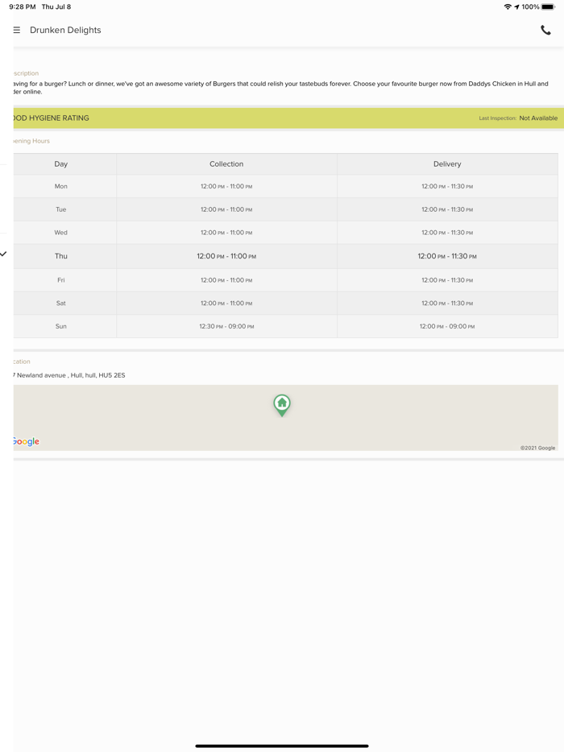Viewport: 564px width, 752px height.
Task: Tap the green home map pin
Action: [x=282, y=405]
